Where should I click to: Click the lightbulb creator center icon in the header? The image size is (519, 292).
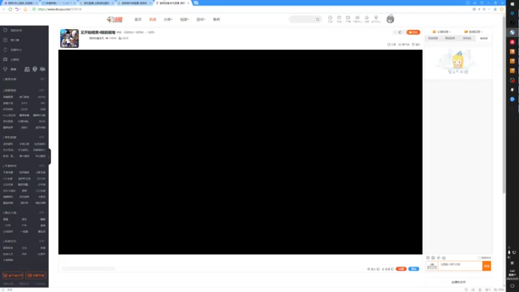[x=376, y=19]
